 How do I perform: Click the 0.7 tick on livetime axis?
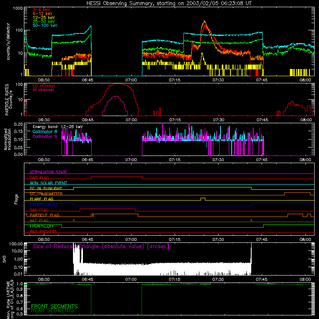20,302
